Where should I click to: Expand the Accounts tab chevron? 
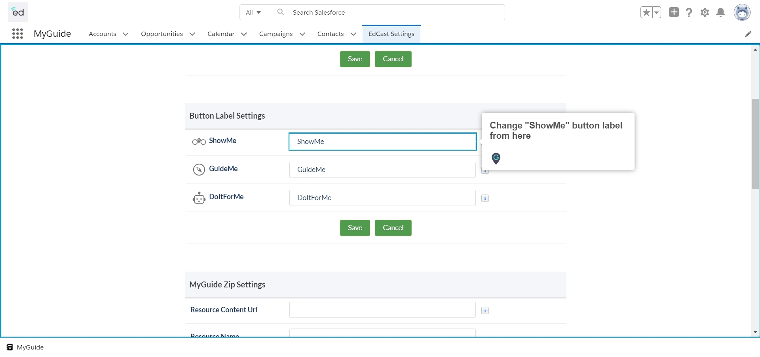click(126, 34)
